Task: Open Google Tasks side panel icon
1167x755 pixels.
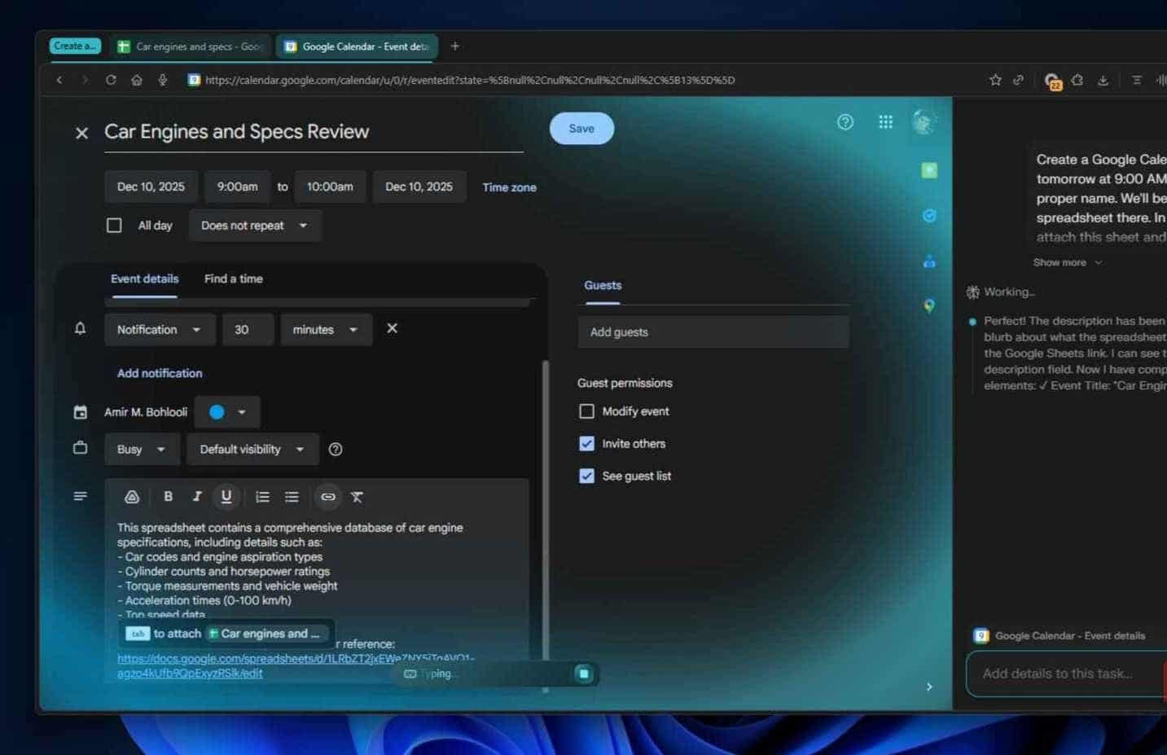Action: [x=929, y=216]
